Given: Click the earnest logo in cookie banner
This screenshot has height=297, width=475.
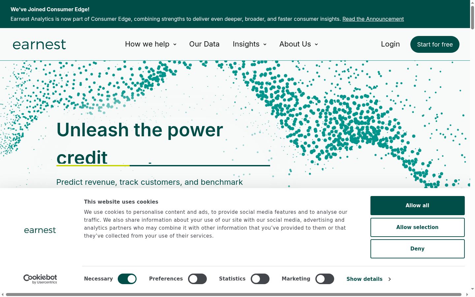Looking at the screenshot, I should [x=40, y=230].
